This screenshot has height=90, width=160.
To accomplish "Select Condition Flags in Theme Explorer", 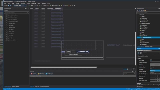I will (145, 20).
